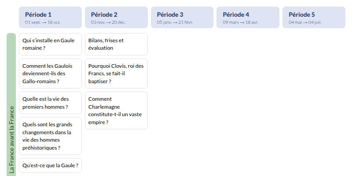Click the 'Qu'est-ce que la Gaule ?' card
The height and width of the screenshot is (176, 352).
coord(50,165)
